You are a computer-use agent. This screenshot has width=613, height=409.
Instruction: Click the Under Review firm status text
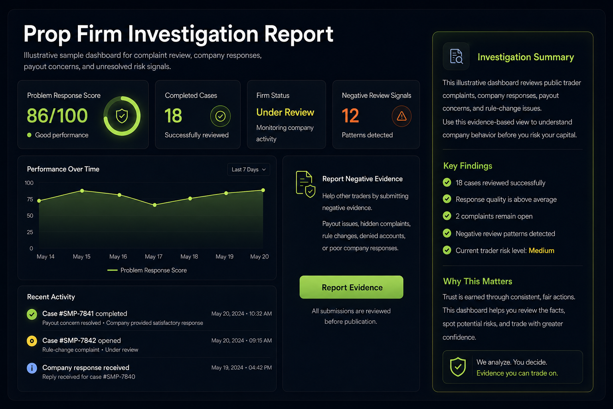[x=285, y=113]
